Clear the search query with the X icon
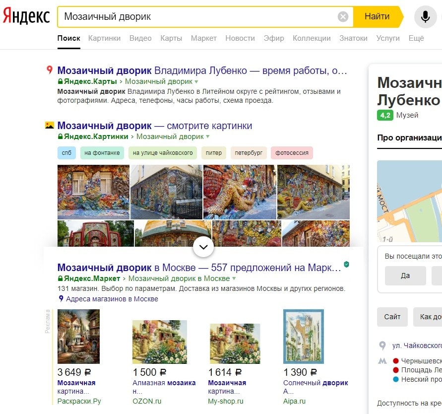Viewport: 442px width, 414px height. [x=343, y=17]
